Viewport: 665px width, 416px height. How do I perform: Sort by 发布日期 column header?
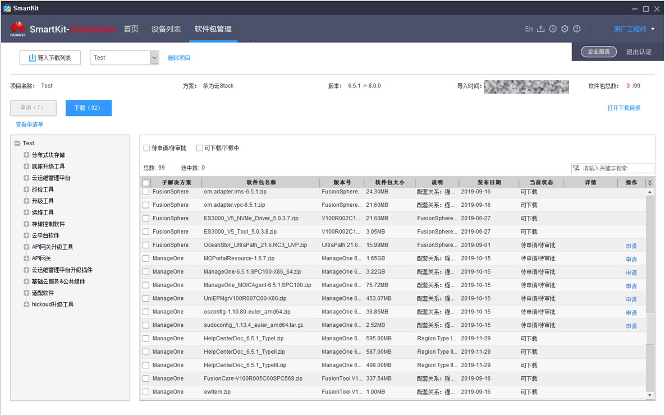click(489, 183)
